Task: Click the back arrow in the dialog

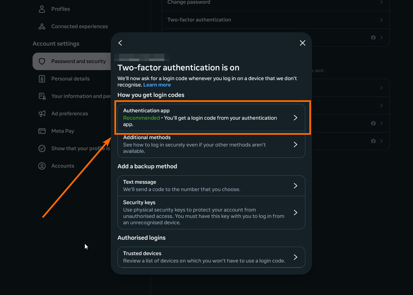Action: [x=120, y=43]
